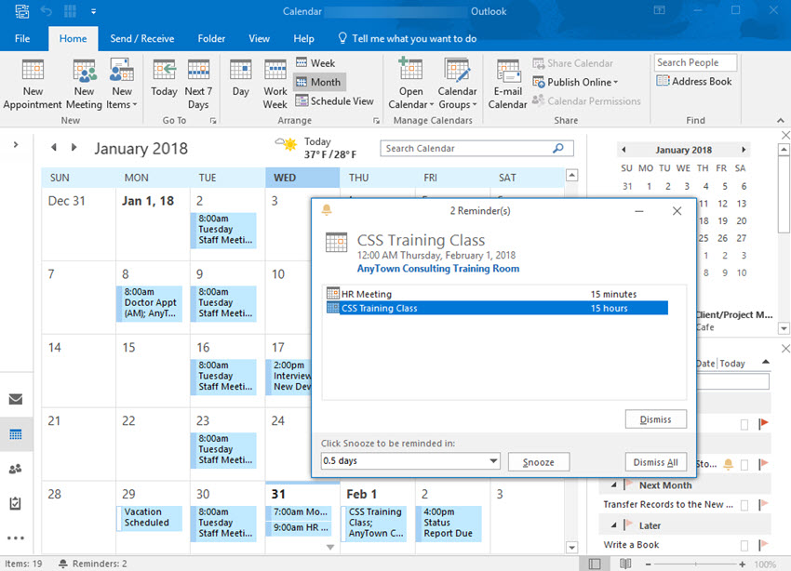Image resolution: width=791 pixels, height=571 pixels.
Task: Open the Send / Receive tab
Action: (x=142, y=38)
